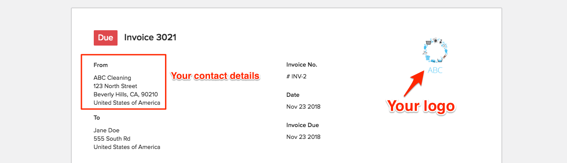Select the From heading label
Screen dimensions: 567x163
pos(101,65)
